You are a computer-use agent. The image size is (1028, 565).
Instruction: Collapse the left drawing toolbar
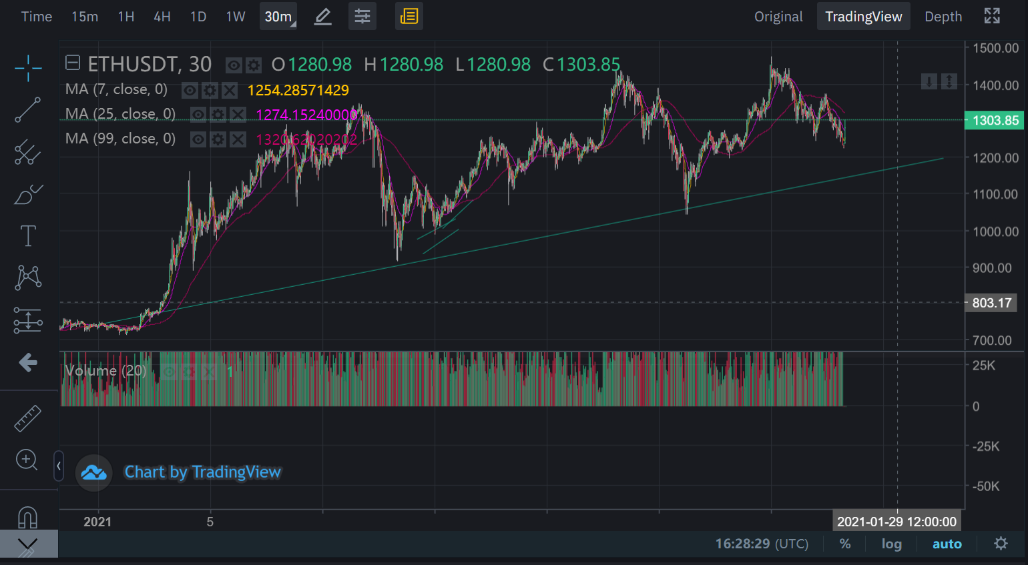pos(59,466)
